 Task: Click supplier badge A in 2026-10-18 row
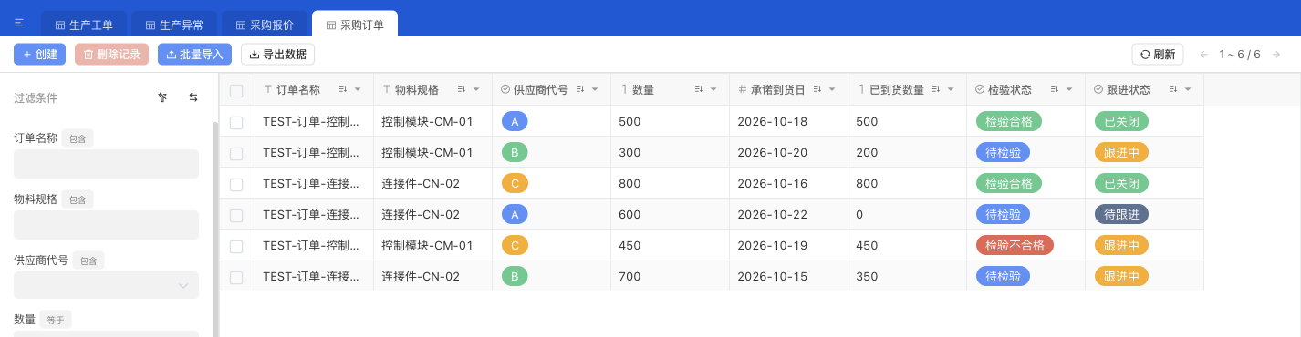pyautogui.click(x=515, y=121)
